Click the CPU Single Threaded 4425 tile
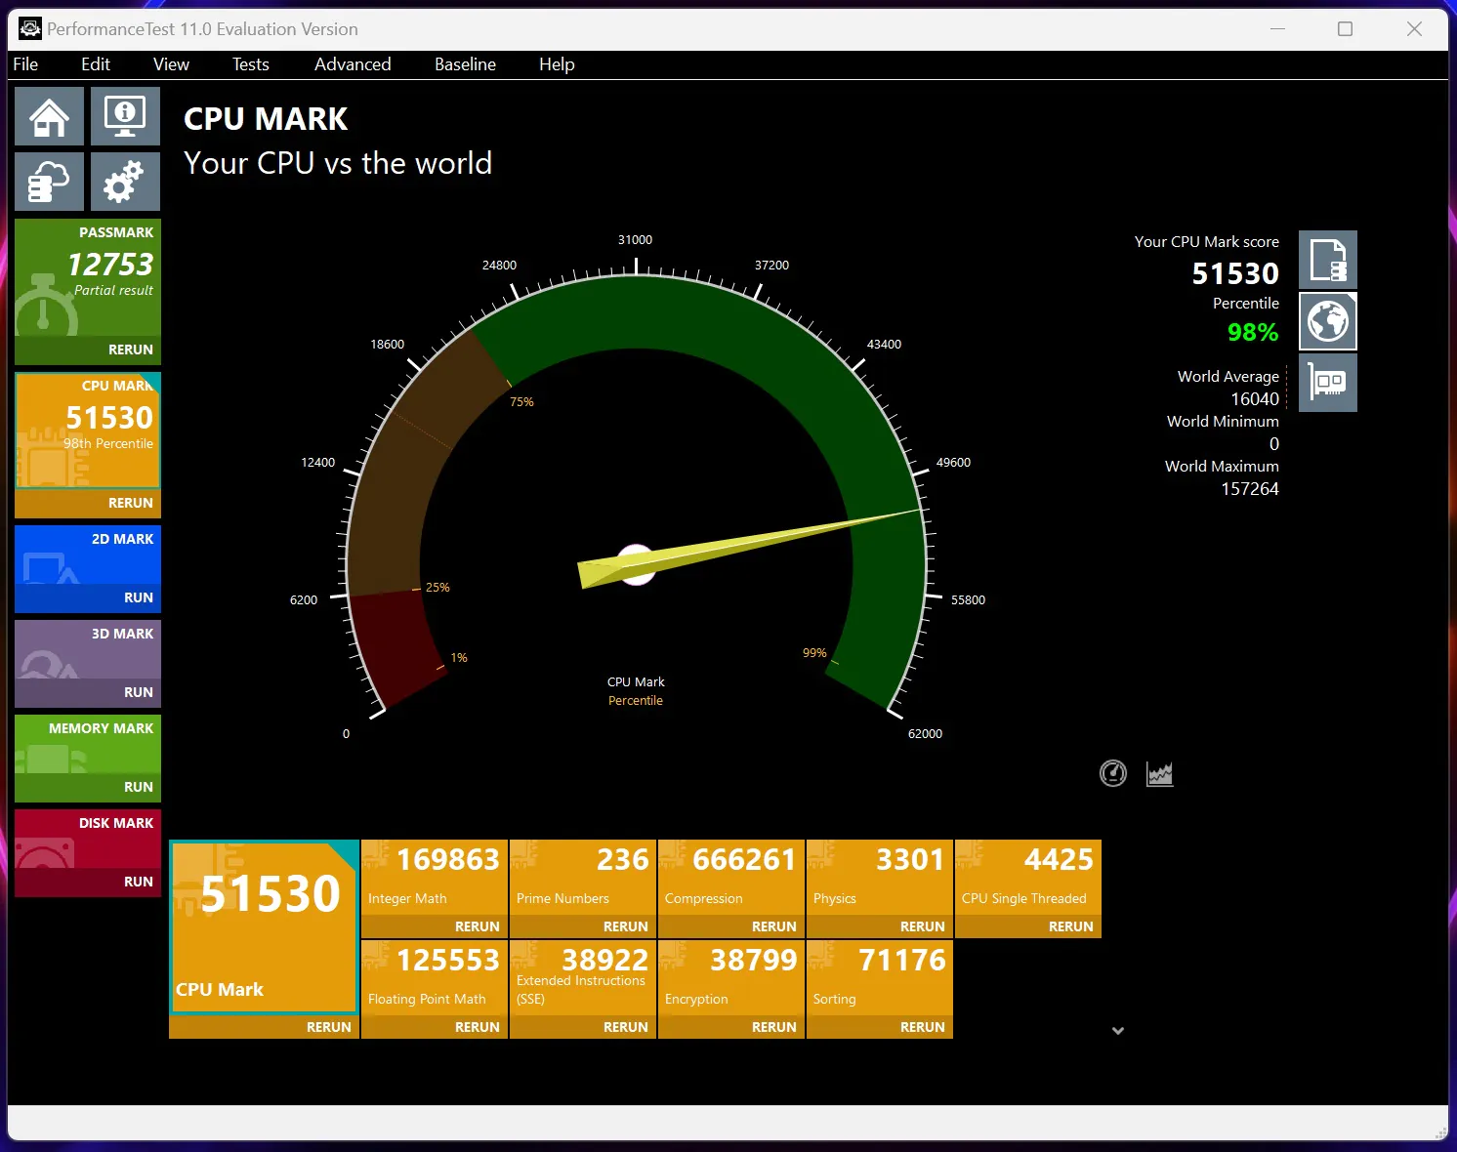The image size is (1457, 1152). [x=1028, y=878]
